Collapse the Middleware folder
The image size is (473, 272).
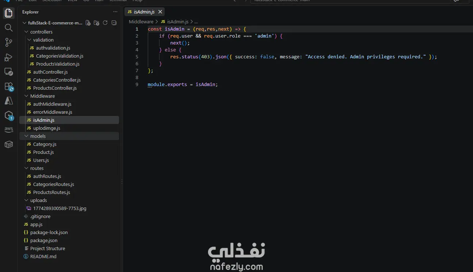click(x=26, y=96)
